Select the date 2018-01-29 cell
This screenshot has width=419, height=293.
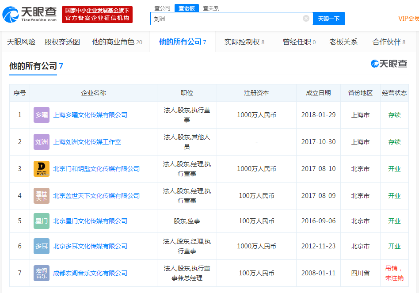point(319,115)
